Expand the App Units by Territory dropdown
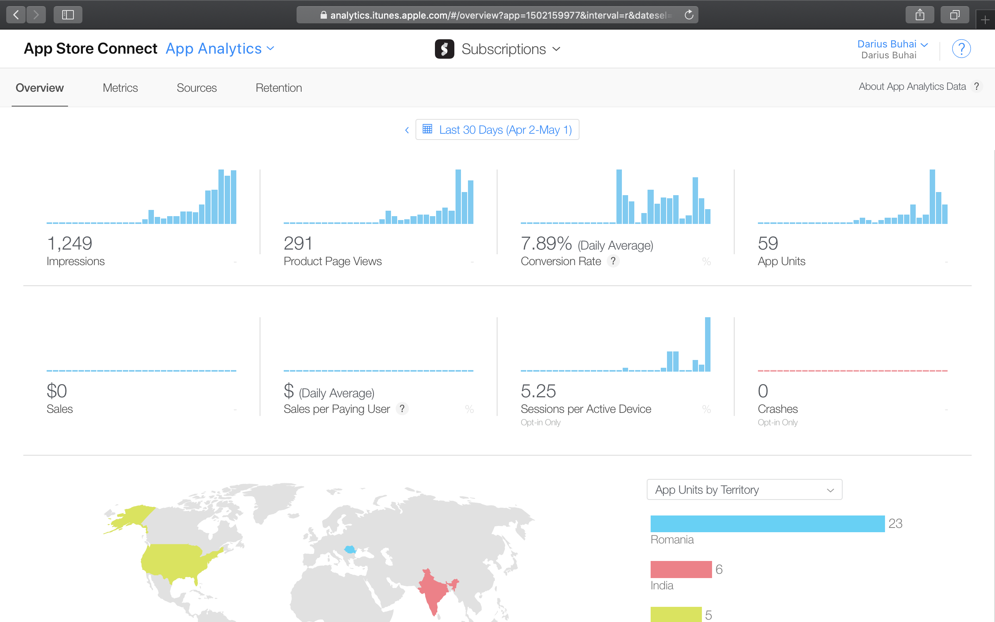This screenshot has height=622, width=995. coord(744,489)
